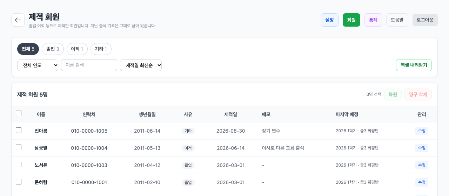Image resolution: width=449 pixels, height=196 pixels.
Task: Click 수정 for 노서윤's row
Action: [422, 165]
